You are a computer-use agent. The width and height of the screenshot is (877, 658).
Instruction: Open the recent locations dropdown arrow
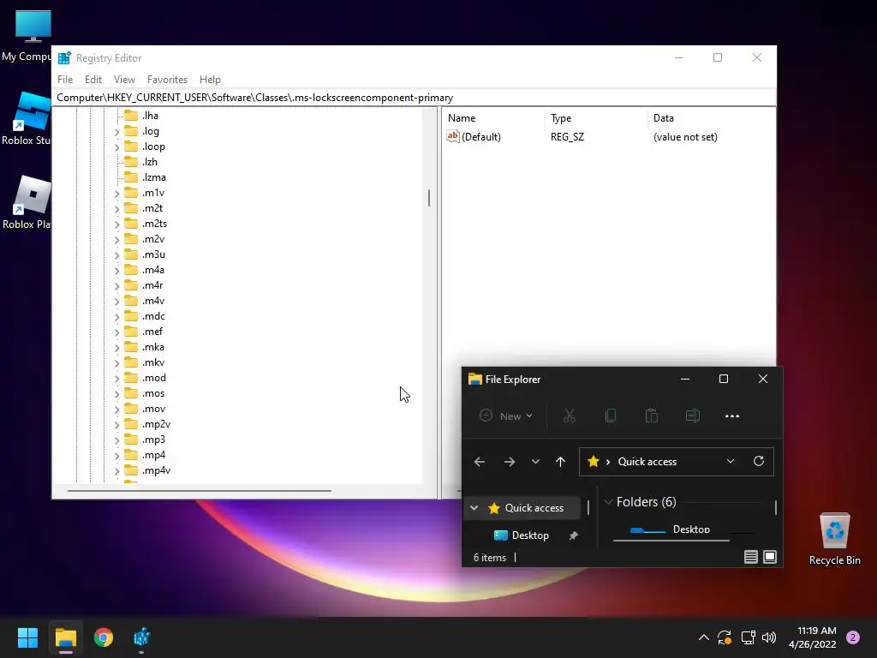535,462
